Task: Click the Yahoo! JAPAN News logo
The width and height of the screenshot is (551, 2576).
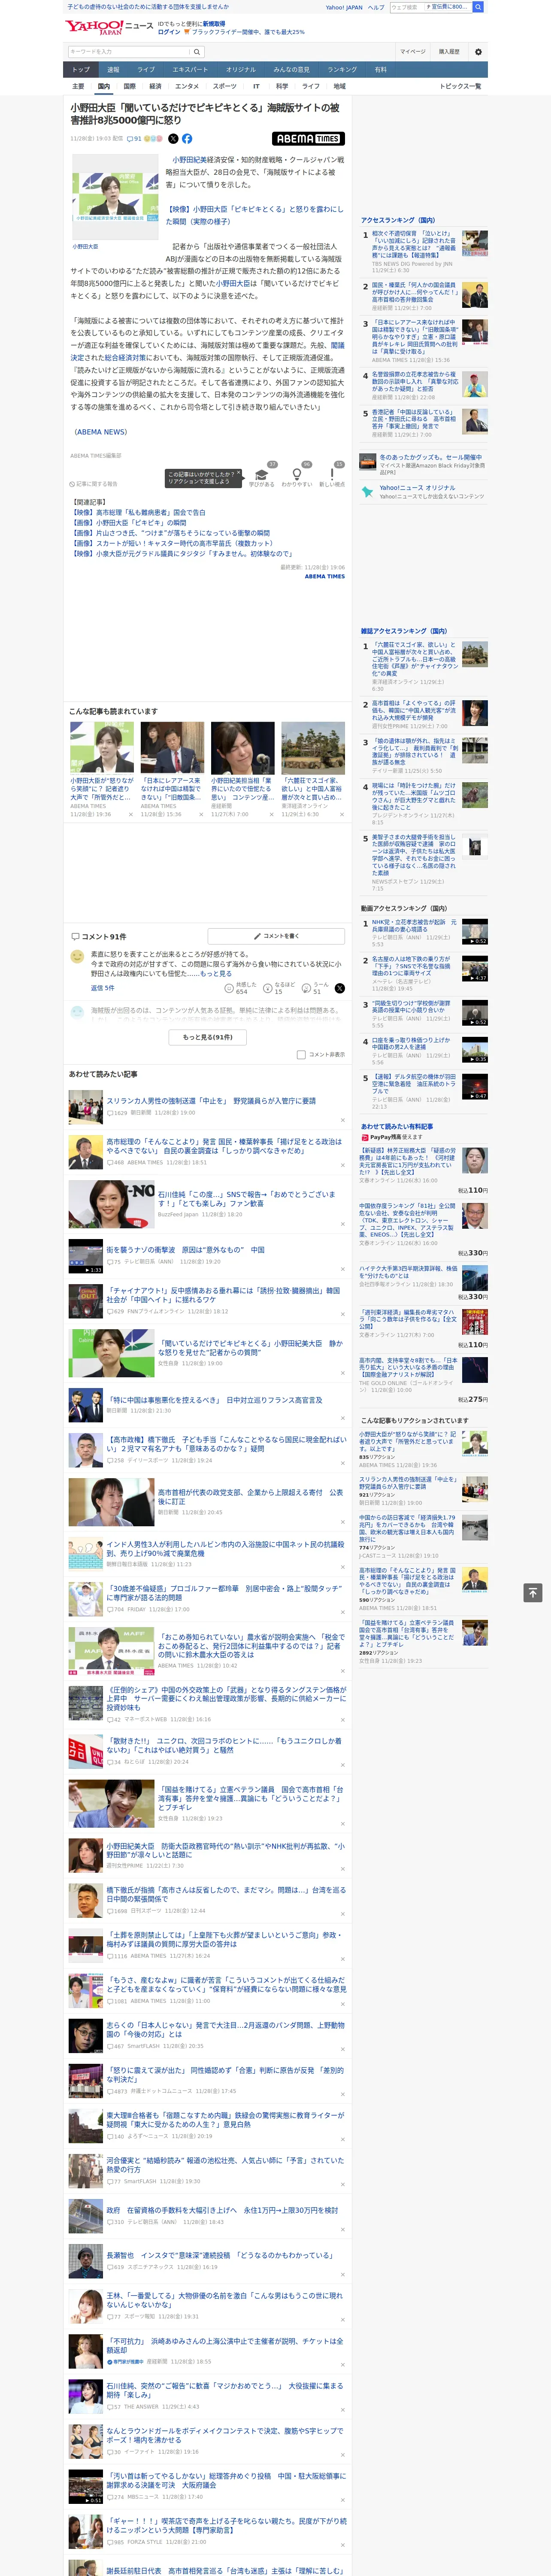Action: [109, 27]
